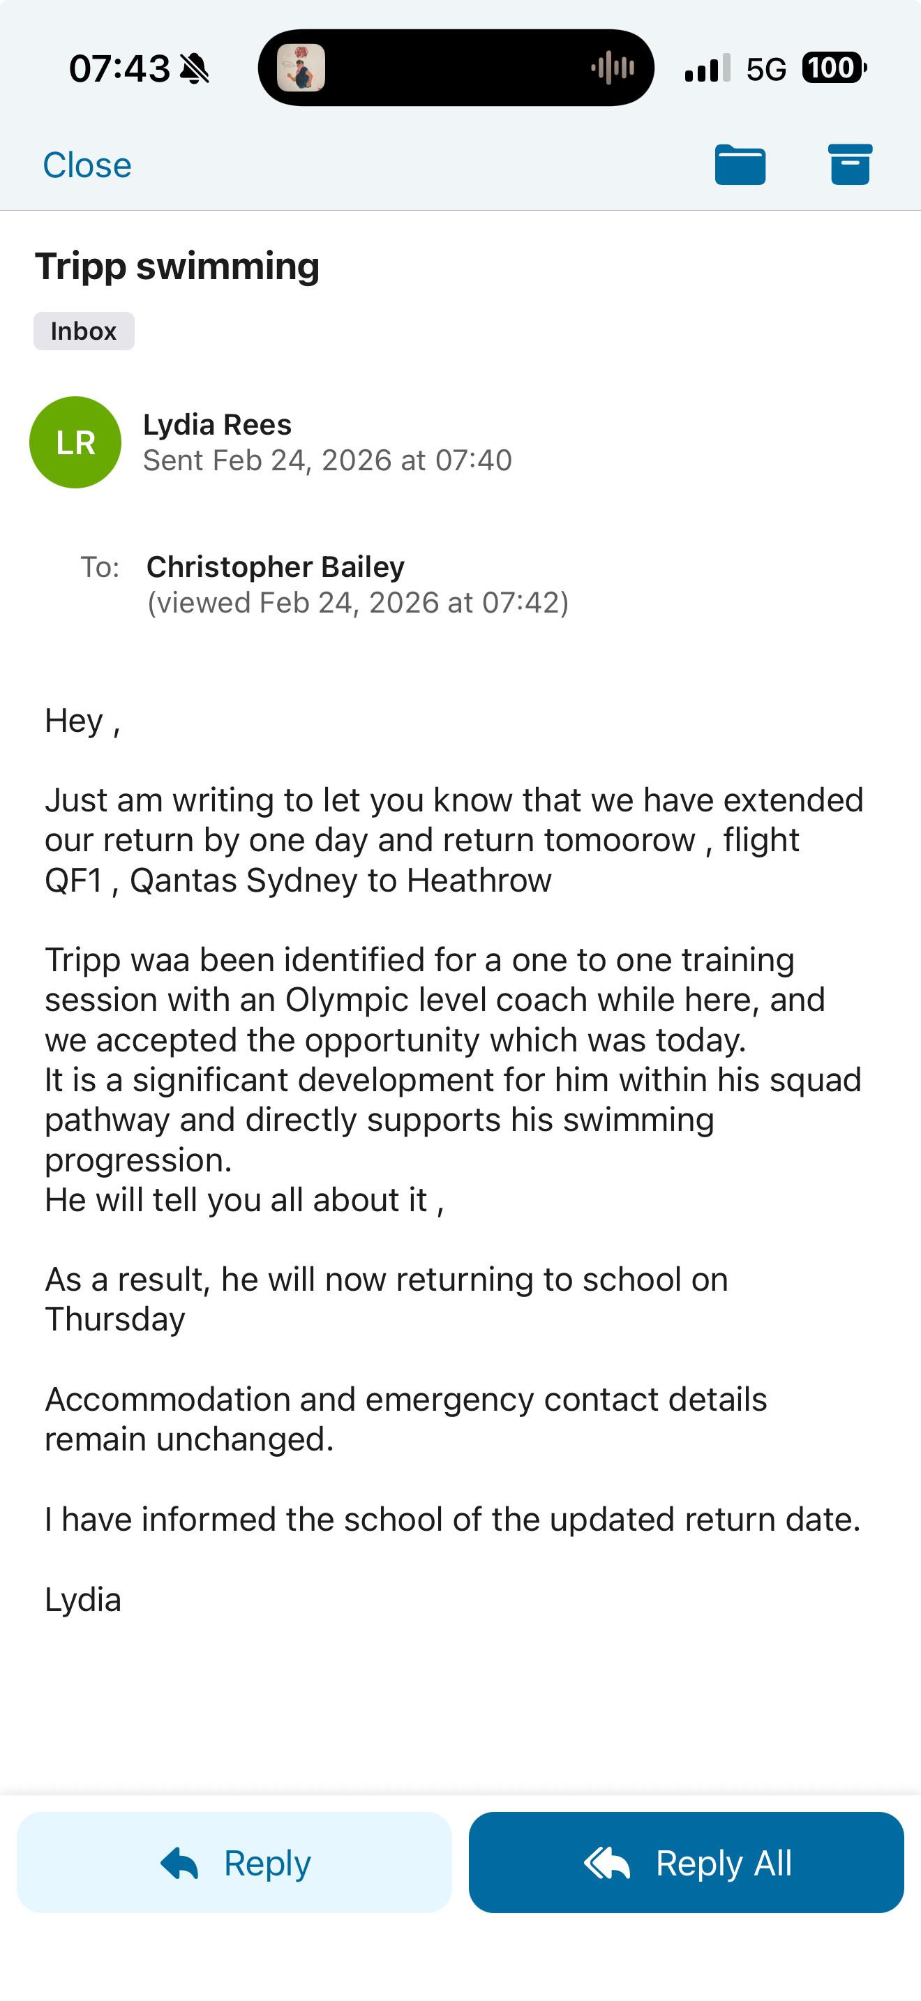Tap the cellular signal bars
The image size is (921, 2001).
pos(707,68)
